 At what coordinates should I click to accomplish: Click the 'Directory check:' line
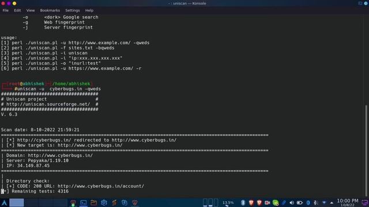pyautogui.click(x=28, y=181)
